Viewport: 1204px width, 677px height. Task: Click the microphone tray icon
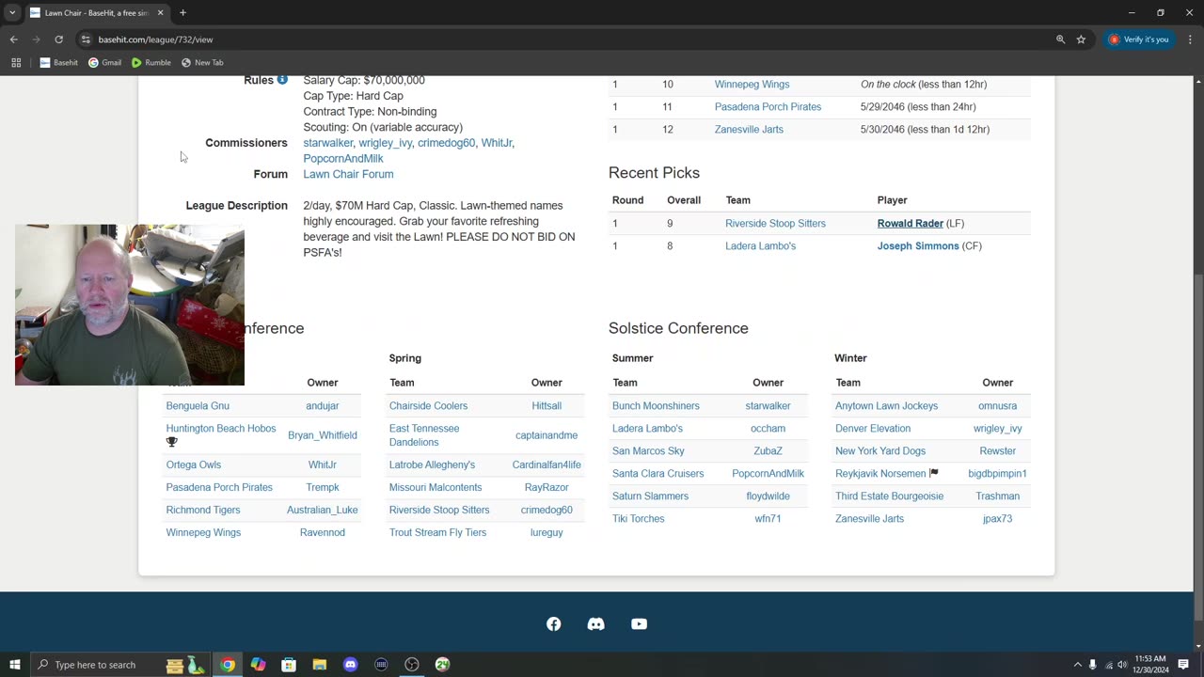point(1092,665)
